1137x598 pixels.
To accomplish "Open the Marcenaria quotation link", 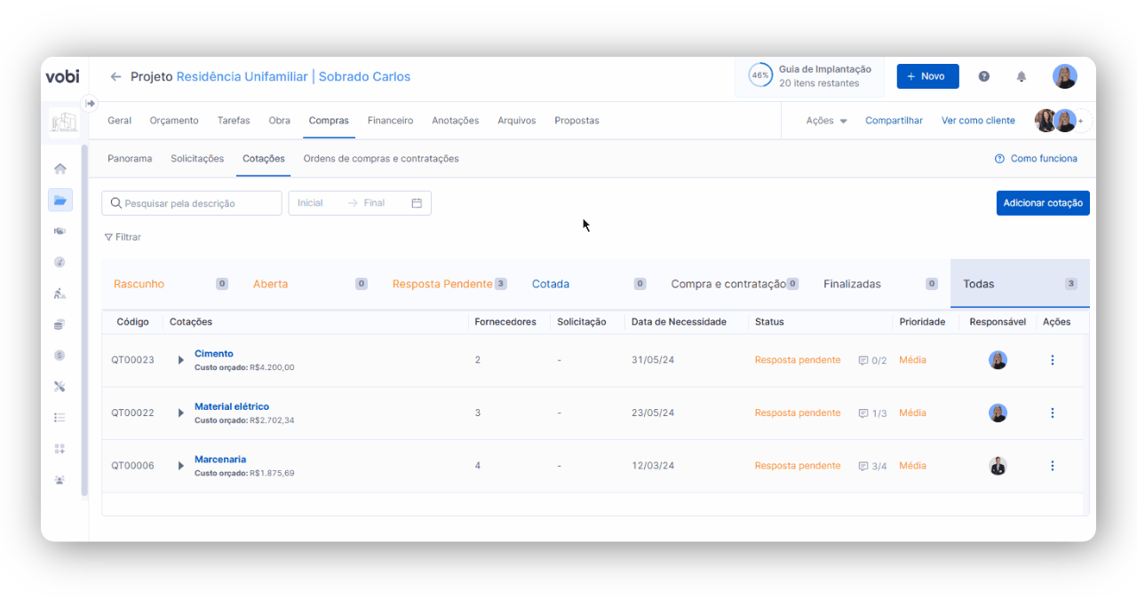I will coord(220,459).
